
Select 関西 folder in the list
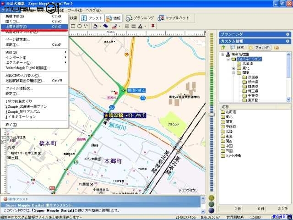pyautogui.click(x=227, y=141)
